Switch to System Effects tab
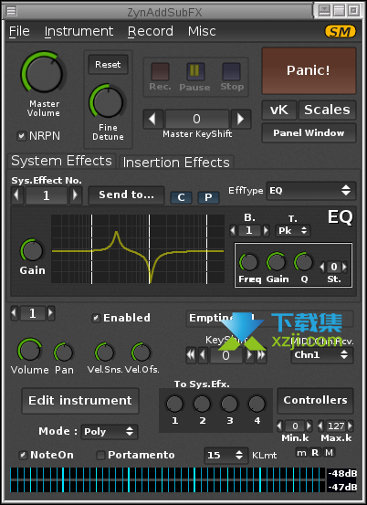 [61, 161]
